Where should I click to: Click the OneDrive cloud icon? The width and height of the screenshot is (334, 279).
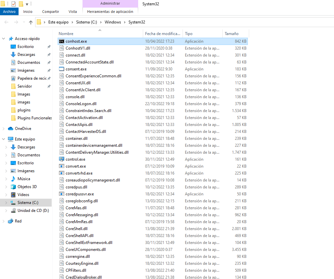(11, 129)
